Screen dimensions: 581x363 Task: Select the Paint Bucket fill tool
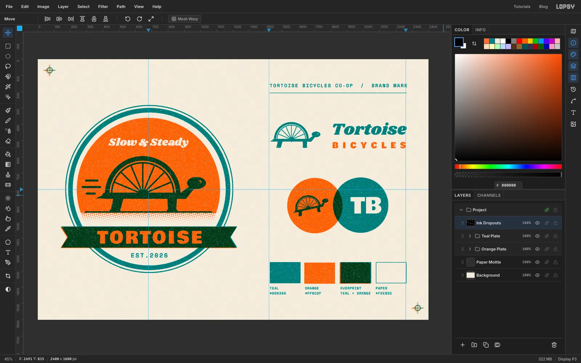click(x=8, y=154)
